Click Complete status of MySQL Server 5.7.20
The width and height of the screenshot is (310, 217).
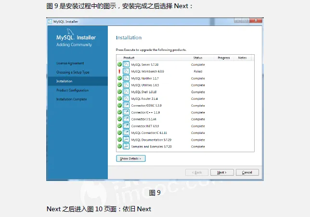pos(198,65)
